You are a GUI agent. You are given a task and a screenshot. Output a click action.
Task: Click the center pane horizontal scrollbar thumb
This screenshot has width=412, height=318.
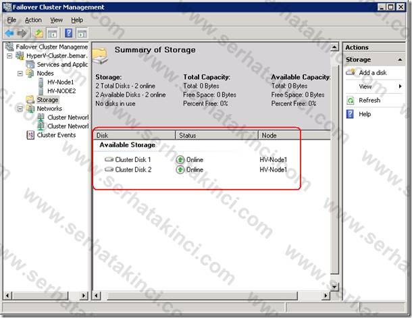(x=203, y=296)
